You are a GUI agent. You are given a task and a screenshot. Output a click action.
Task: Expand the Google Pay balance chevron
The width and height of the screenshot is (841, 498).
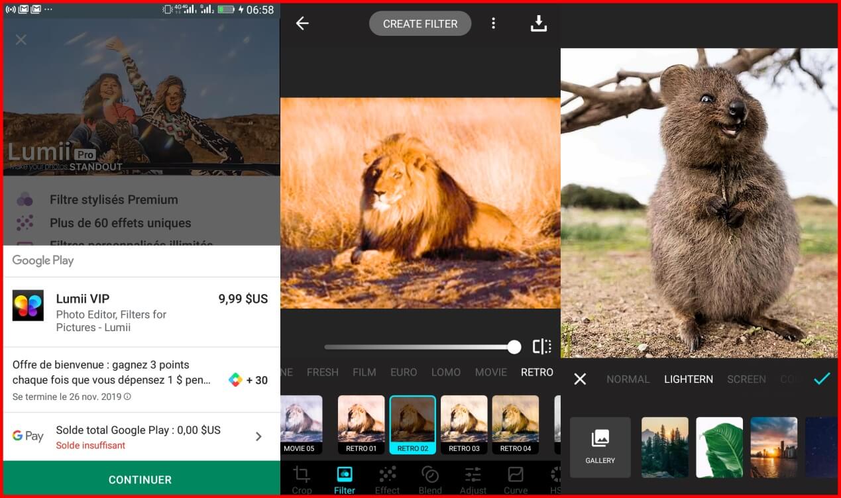(x=258, y=436)
